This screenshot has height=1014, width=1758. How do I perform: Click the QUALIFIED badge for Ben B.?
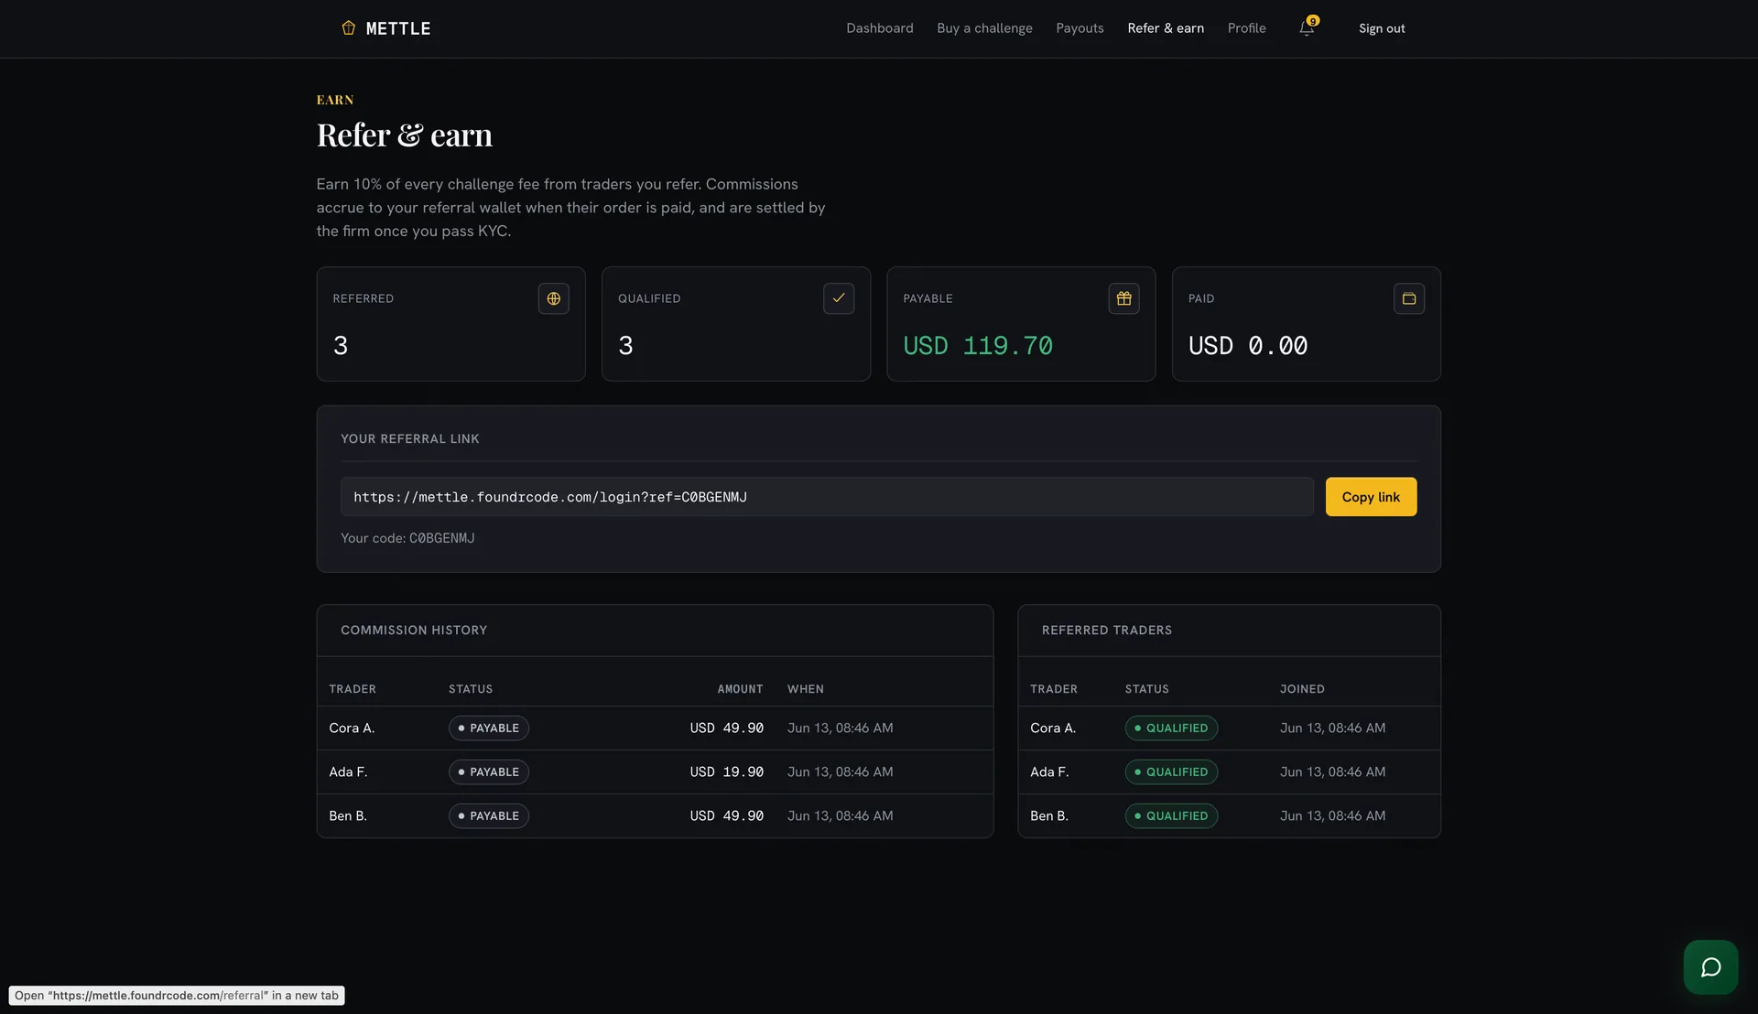1171,816
